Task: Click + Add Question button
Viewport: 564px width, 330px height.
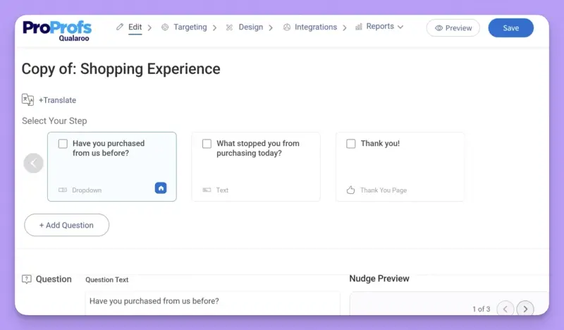Action: pos(66,225)
